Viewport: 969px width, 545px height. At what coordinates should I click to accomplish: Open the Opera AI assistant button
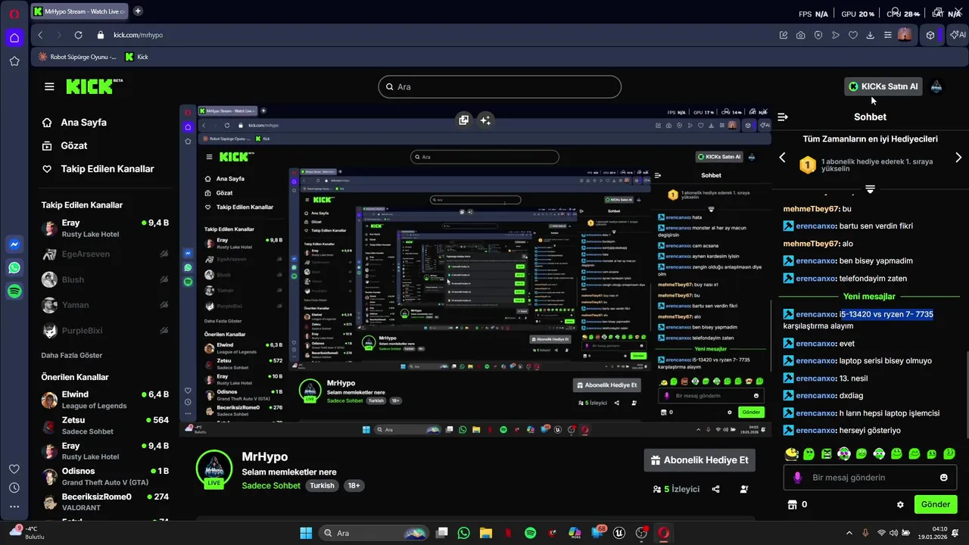click(958, 35)
